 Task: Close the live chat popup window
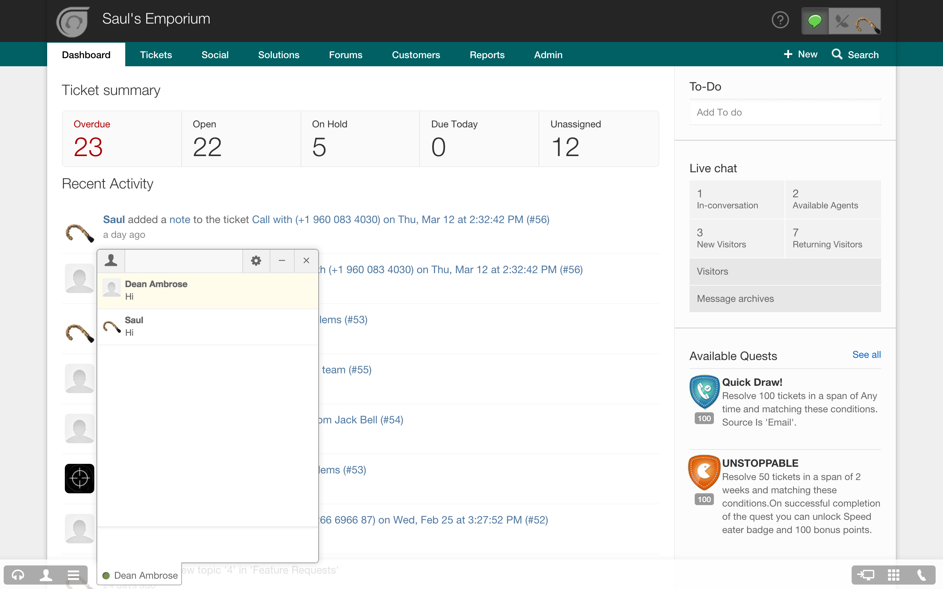click(306, 260)
